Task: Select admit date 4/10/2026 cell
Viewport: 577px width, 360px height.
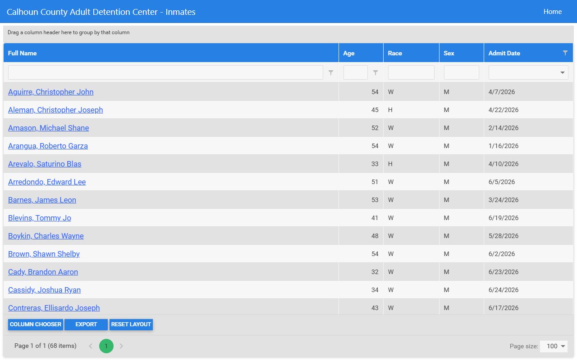Action: coord(528,164)
